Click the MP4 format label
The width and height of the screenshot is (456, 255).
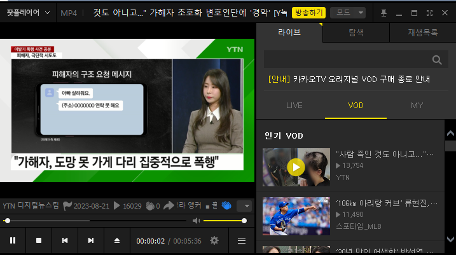(x=69, y=13)
